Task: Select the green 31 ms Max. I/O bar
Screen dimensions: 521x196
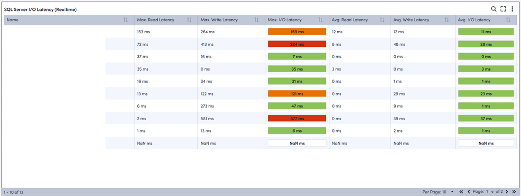Action: tap(297, 81)
